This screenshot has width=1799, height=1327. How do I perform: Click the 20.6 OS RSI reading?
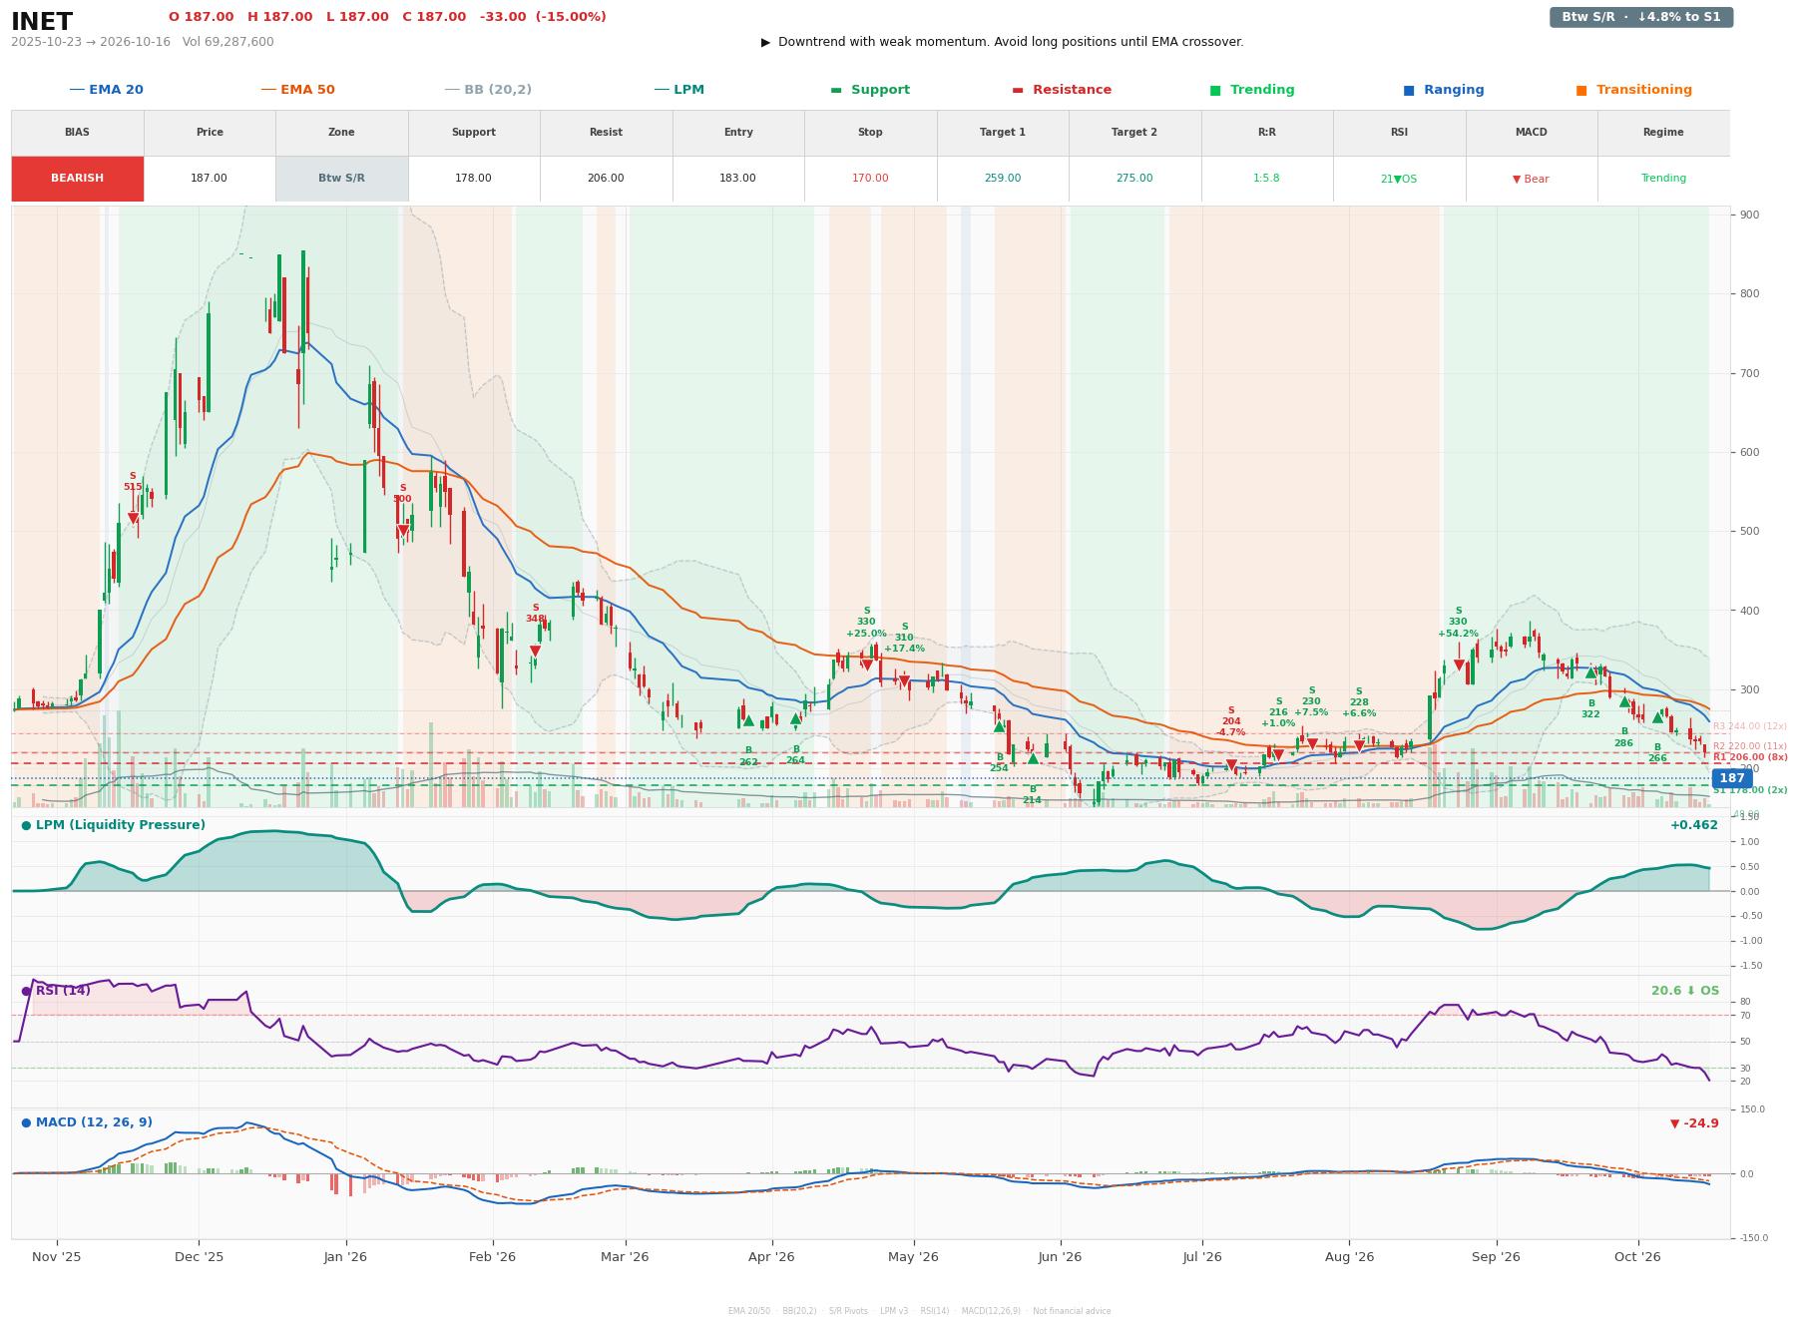pos(1685,991)
